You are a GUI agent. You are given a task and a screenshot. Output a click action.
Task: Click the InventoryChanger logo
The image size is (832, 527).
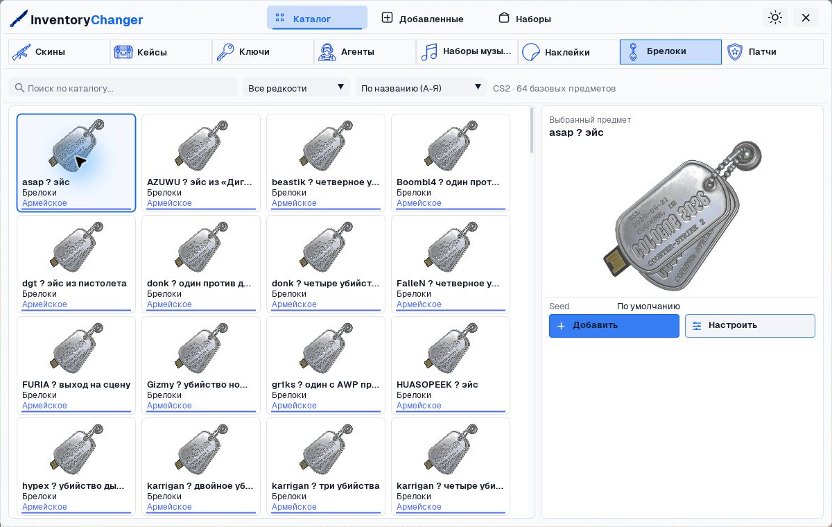pyautogui.click(x=76, y=19)
